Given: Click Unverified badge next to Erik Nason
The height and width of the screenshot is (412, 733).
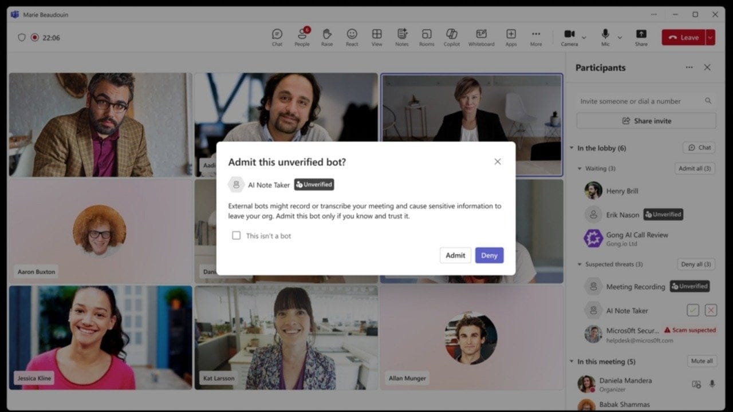Looking at the screenshot, I should click(x=663, y=215).
